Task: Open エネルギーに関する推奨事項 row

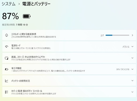Action: [69, 35]
